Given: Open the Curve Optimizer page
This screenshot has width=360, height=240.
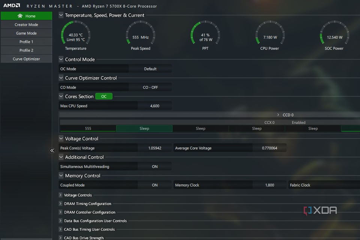Looking at the screenshot, I should point(26,58).
